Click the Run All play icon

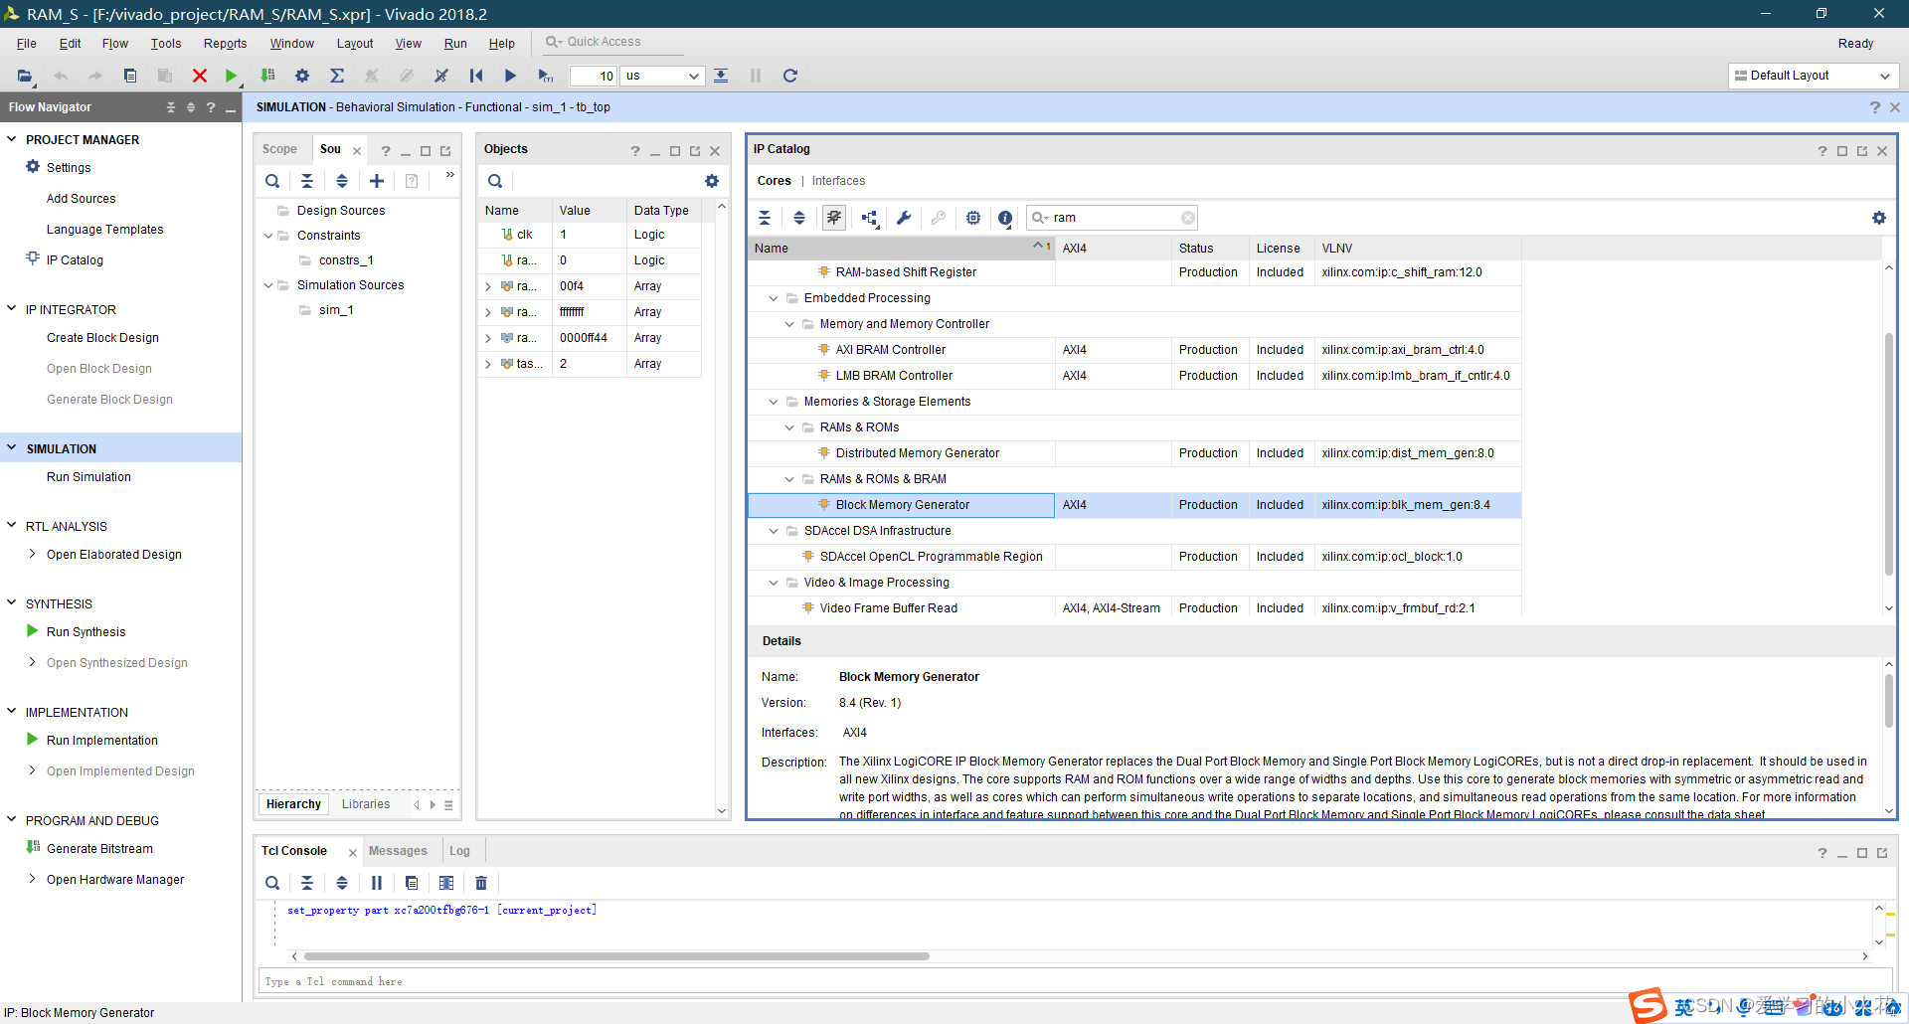pos(510,76)
